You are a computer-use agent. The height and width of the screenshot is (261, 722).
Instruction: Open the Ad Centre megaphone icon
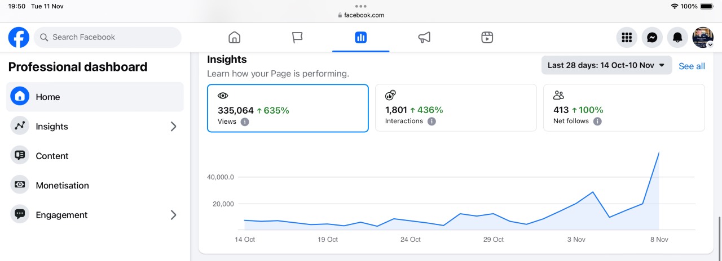pyautogui.click(x=424, y=38)
